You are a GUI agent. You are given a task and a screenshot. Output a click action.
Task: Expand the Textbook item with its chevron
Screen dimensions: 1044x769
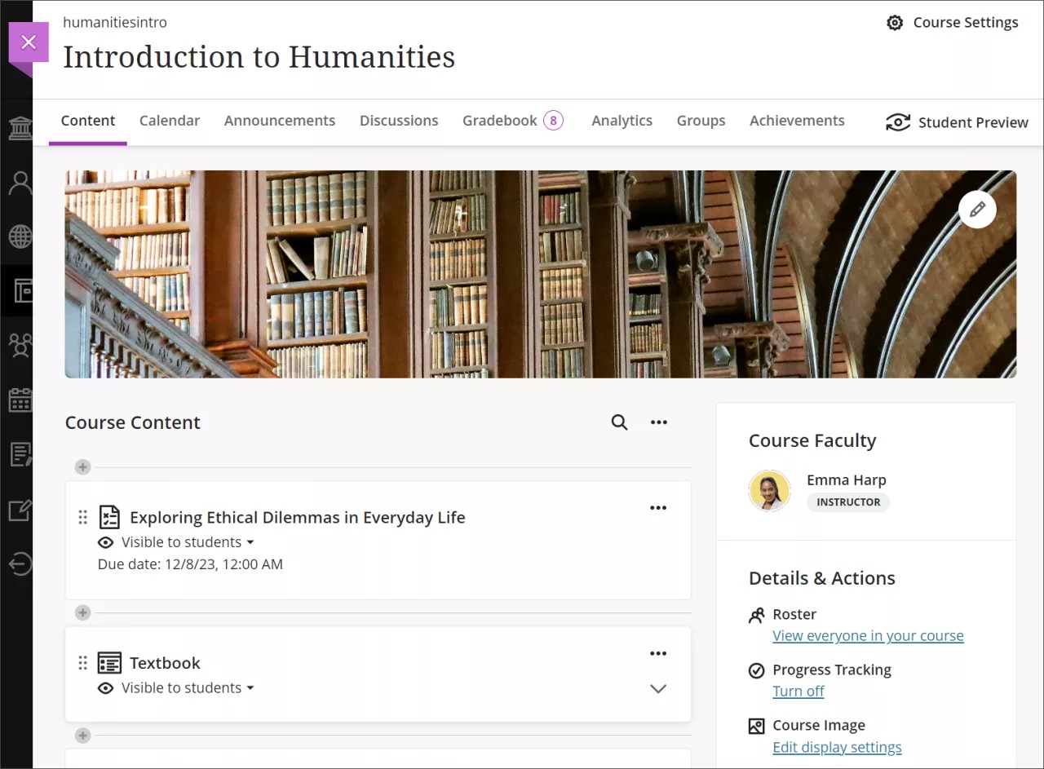point(658,688)
